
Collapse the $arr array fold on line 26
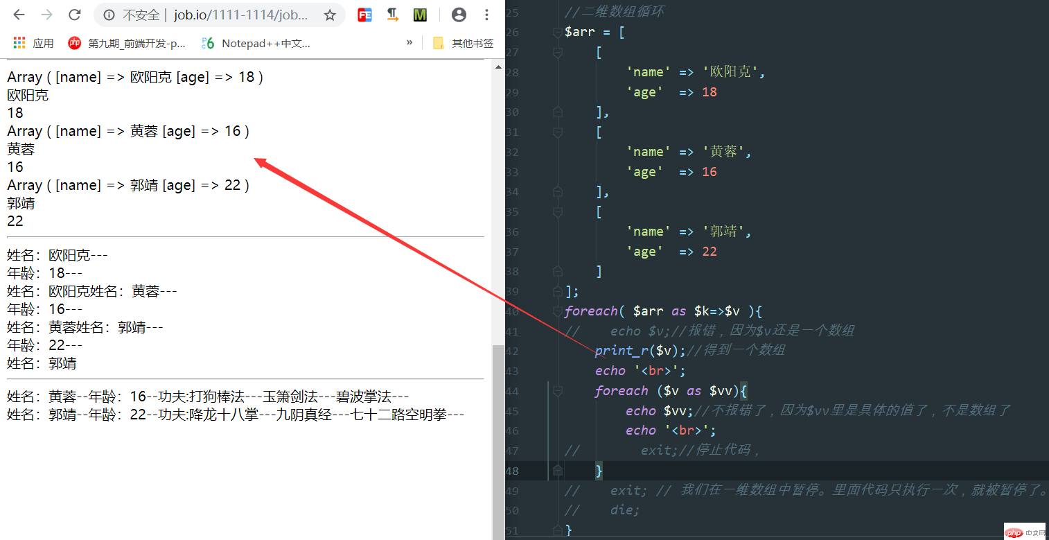point(557,32)
